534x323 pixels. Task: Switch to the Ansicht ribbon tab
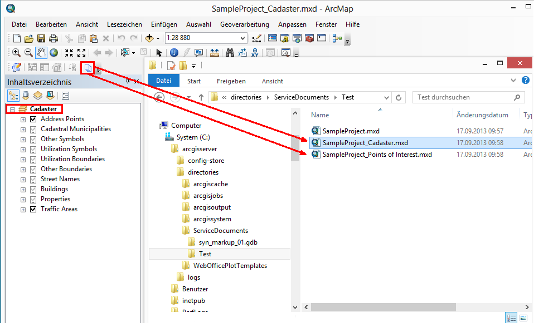pos(273,81)
